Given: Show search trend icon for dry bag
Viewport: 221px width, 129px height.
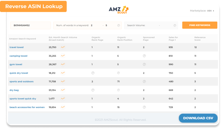Looking at the screenshot, I should point(63,90).
